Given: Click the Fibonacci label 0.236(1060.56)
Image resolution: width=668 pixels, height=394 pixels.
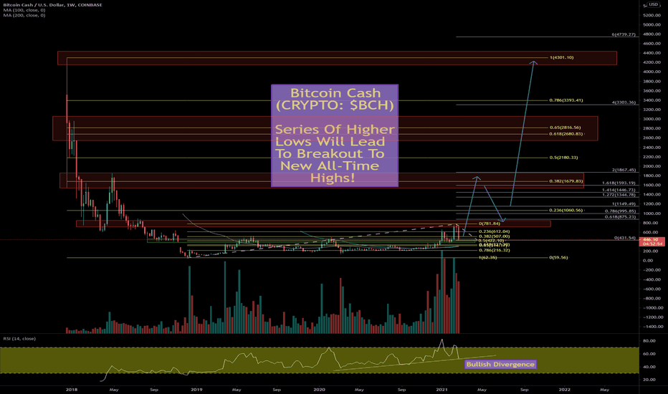Looking at the screenshot, I should tap(566, 210).
